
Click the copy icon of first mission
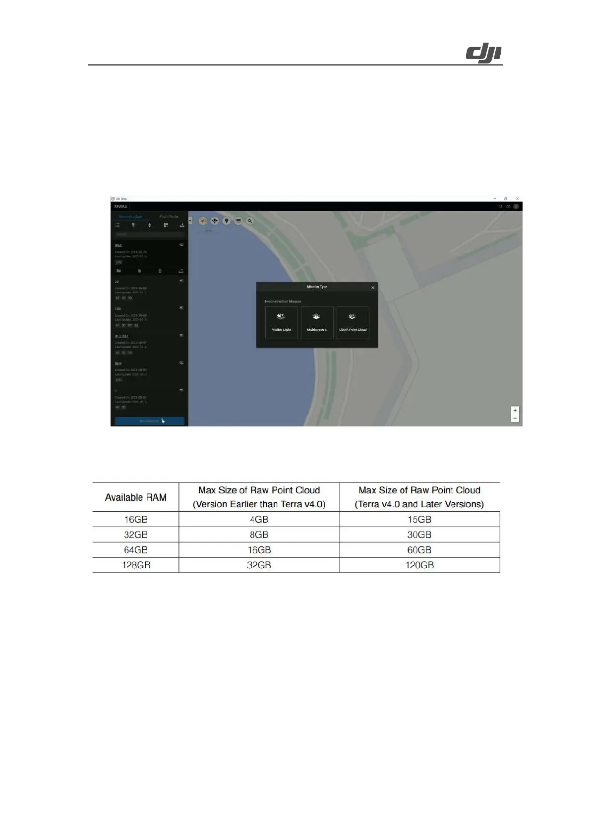click(x=139, y=271)
